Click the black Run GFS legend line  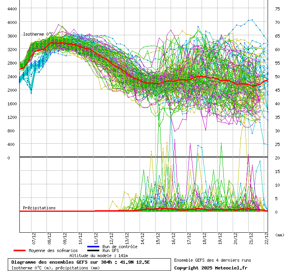(93, 250)
